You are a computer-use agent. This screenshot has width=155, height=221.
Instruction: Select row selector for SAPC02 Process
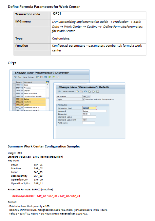click(x=14, y=88)
